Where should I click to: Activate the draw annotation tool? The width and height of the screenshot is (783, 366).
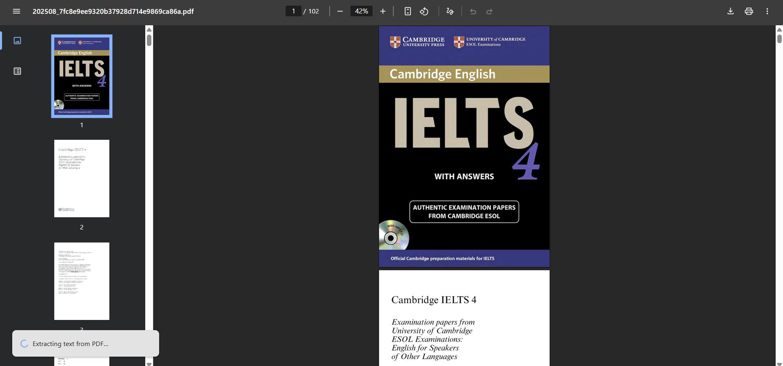pyautogui.click(x=450, y=11)
